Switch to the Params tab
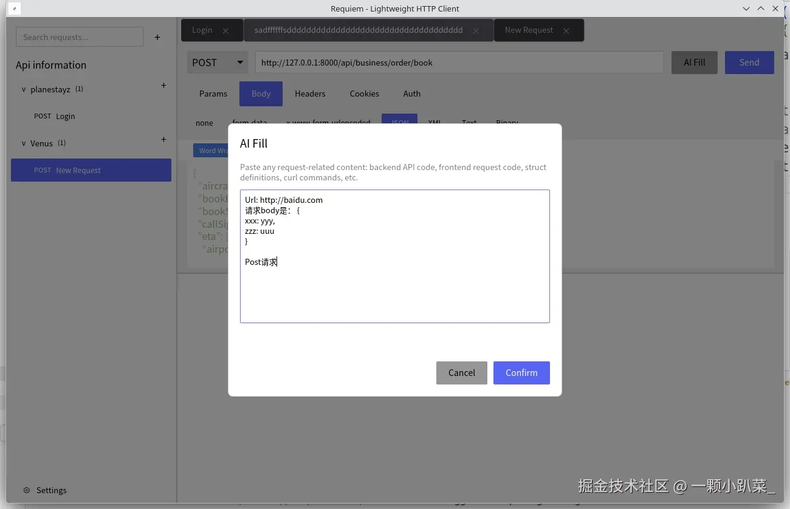The height and width of the screenshot is (509, 790). pos(213,94)
